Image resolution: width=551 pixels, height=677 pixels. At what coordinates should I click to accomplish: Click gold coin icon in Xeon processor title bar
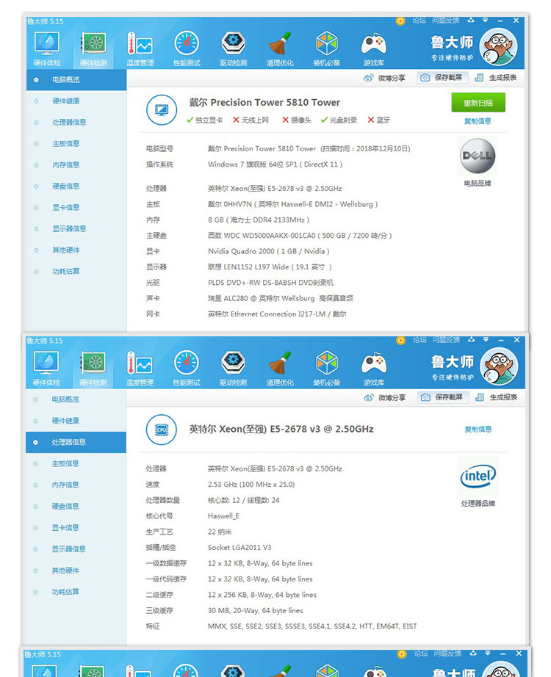401,340
